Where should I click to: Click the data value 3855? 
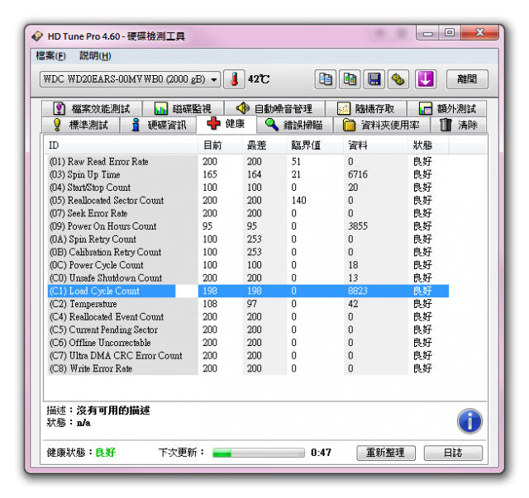(358, 226)
